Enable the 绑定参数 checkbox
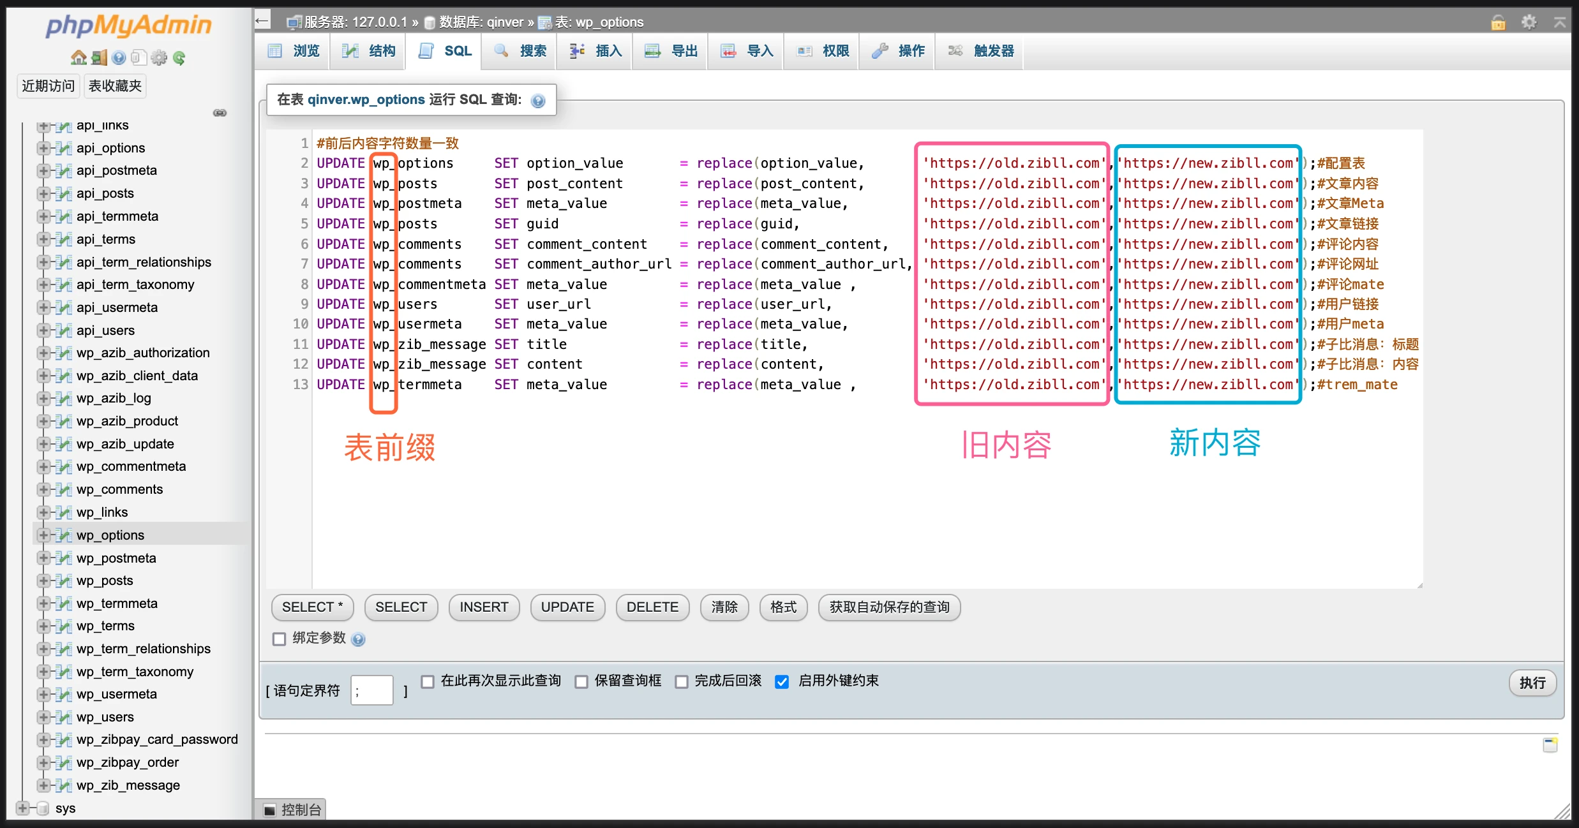Screen dimensions: 1579x828 [x=279, y=639]
